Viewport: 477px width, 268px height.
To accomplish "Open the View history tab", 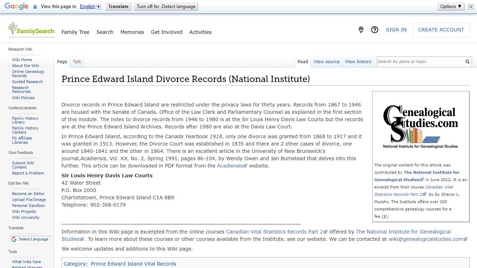I will [x=358, y=62].
